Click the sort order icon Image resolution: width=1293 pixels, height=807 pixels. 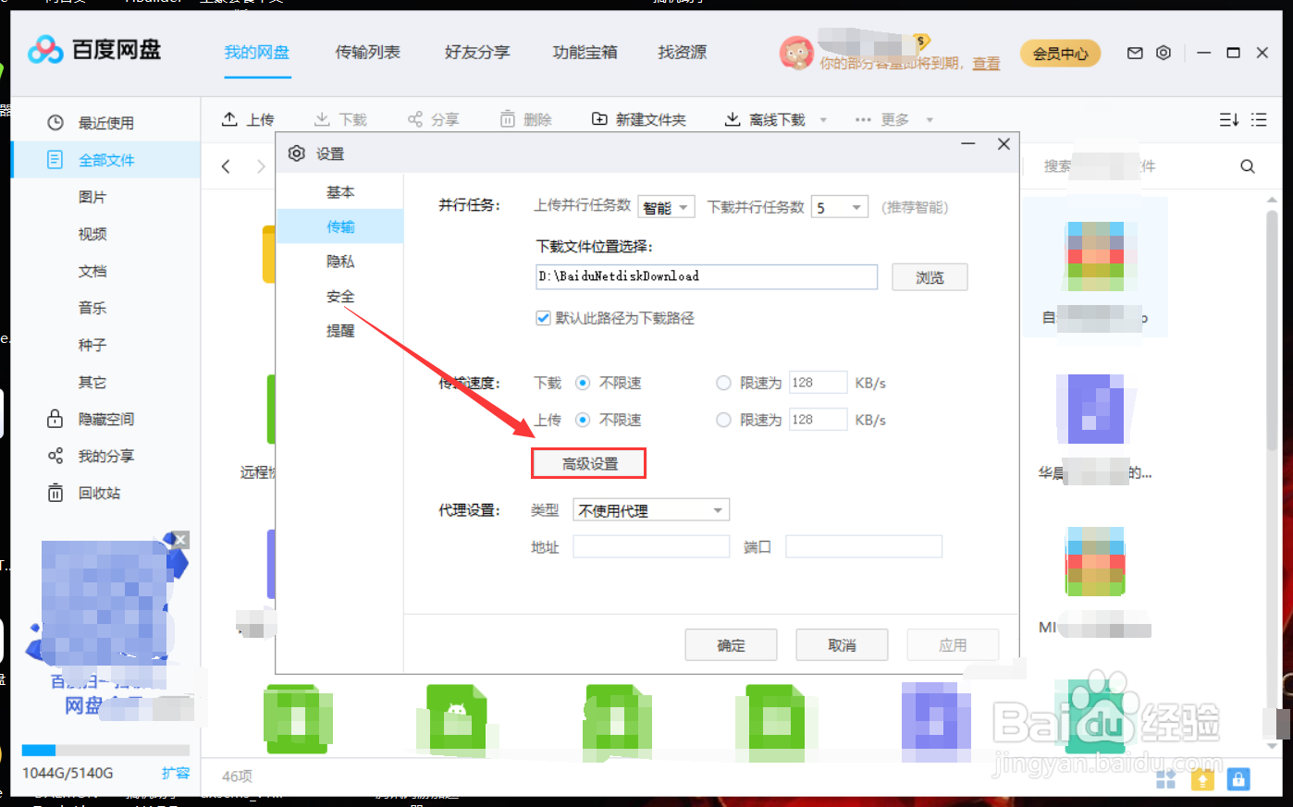[1229, 119]
